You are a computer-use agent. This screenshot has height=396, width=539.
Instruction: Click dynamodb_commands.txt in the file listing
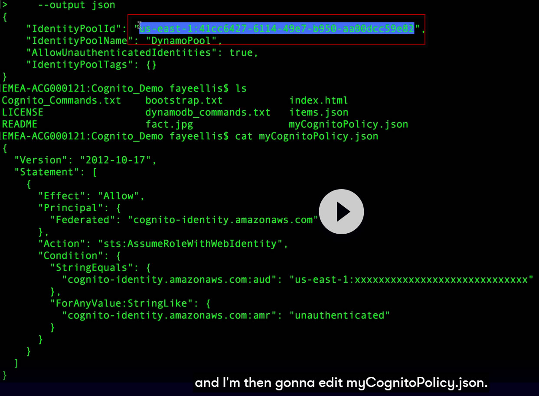pos(208,112)
